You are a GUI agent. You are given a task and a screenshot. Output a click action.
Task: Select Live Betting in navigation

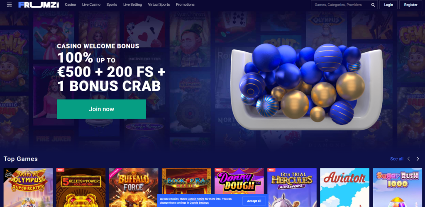pyautogui.click(x=132, y=5)
